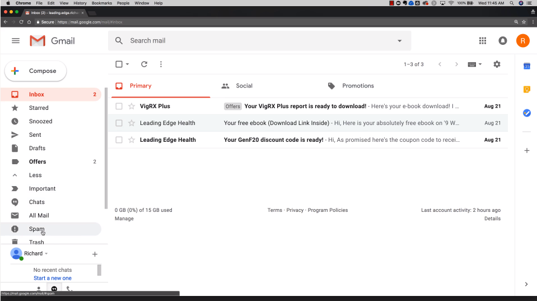This screenshot has width=537, height=301.
Task: Go to older messages with the right arrow
Action: [456, 64]
